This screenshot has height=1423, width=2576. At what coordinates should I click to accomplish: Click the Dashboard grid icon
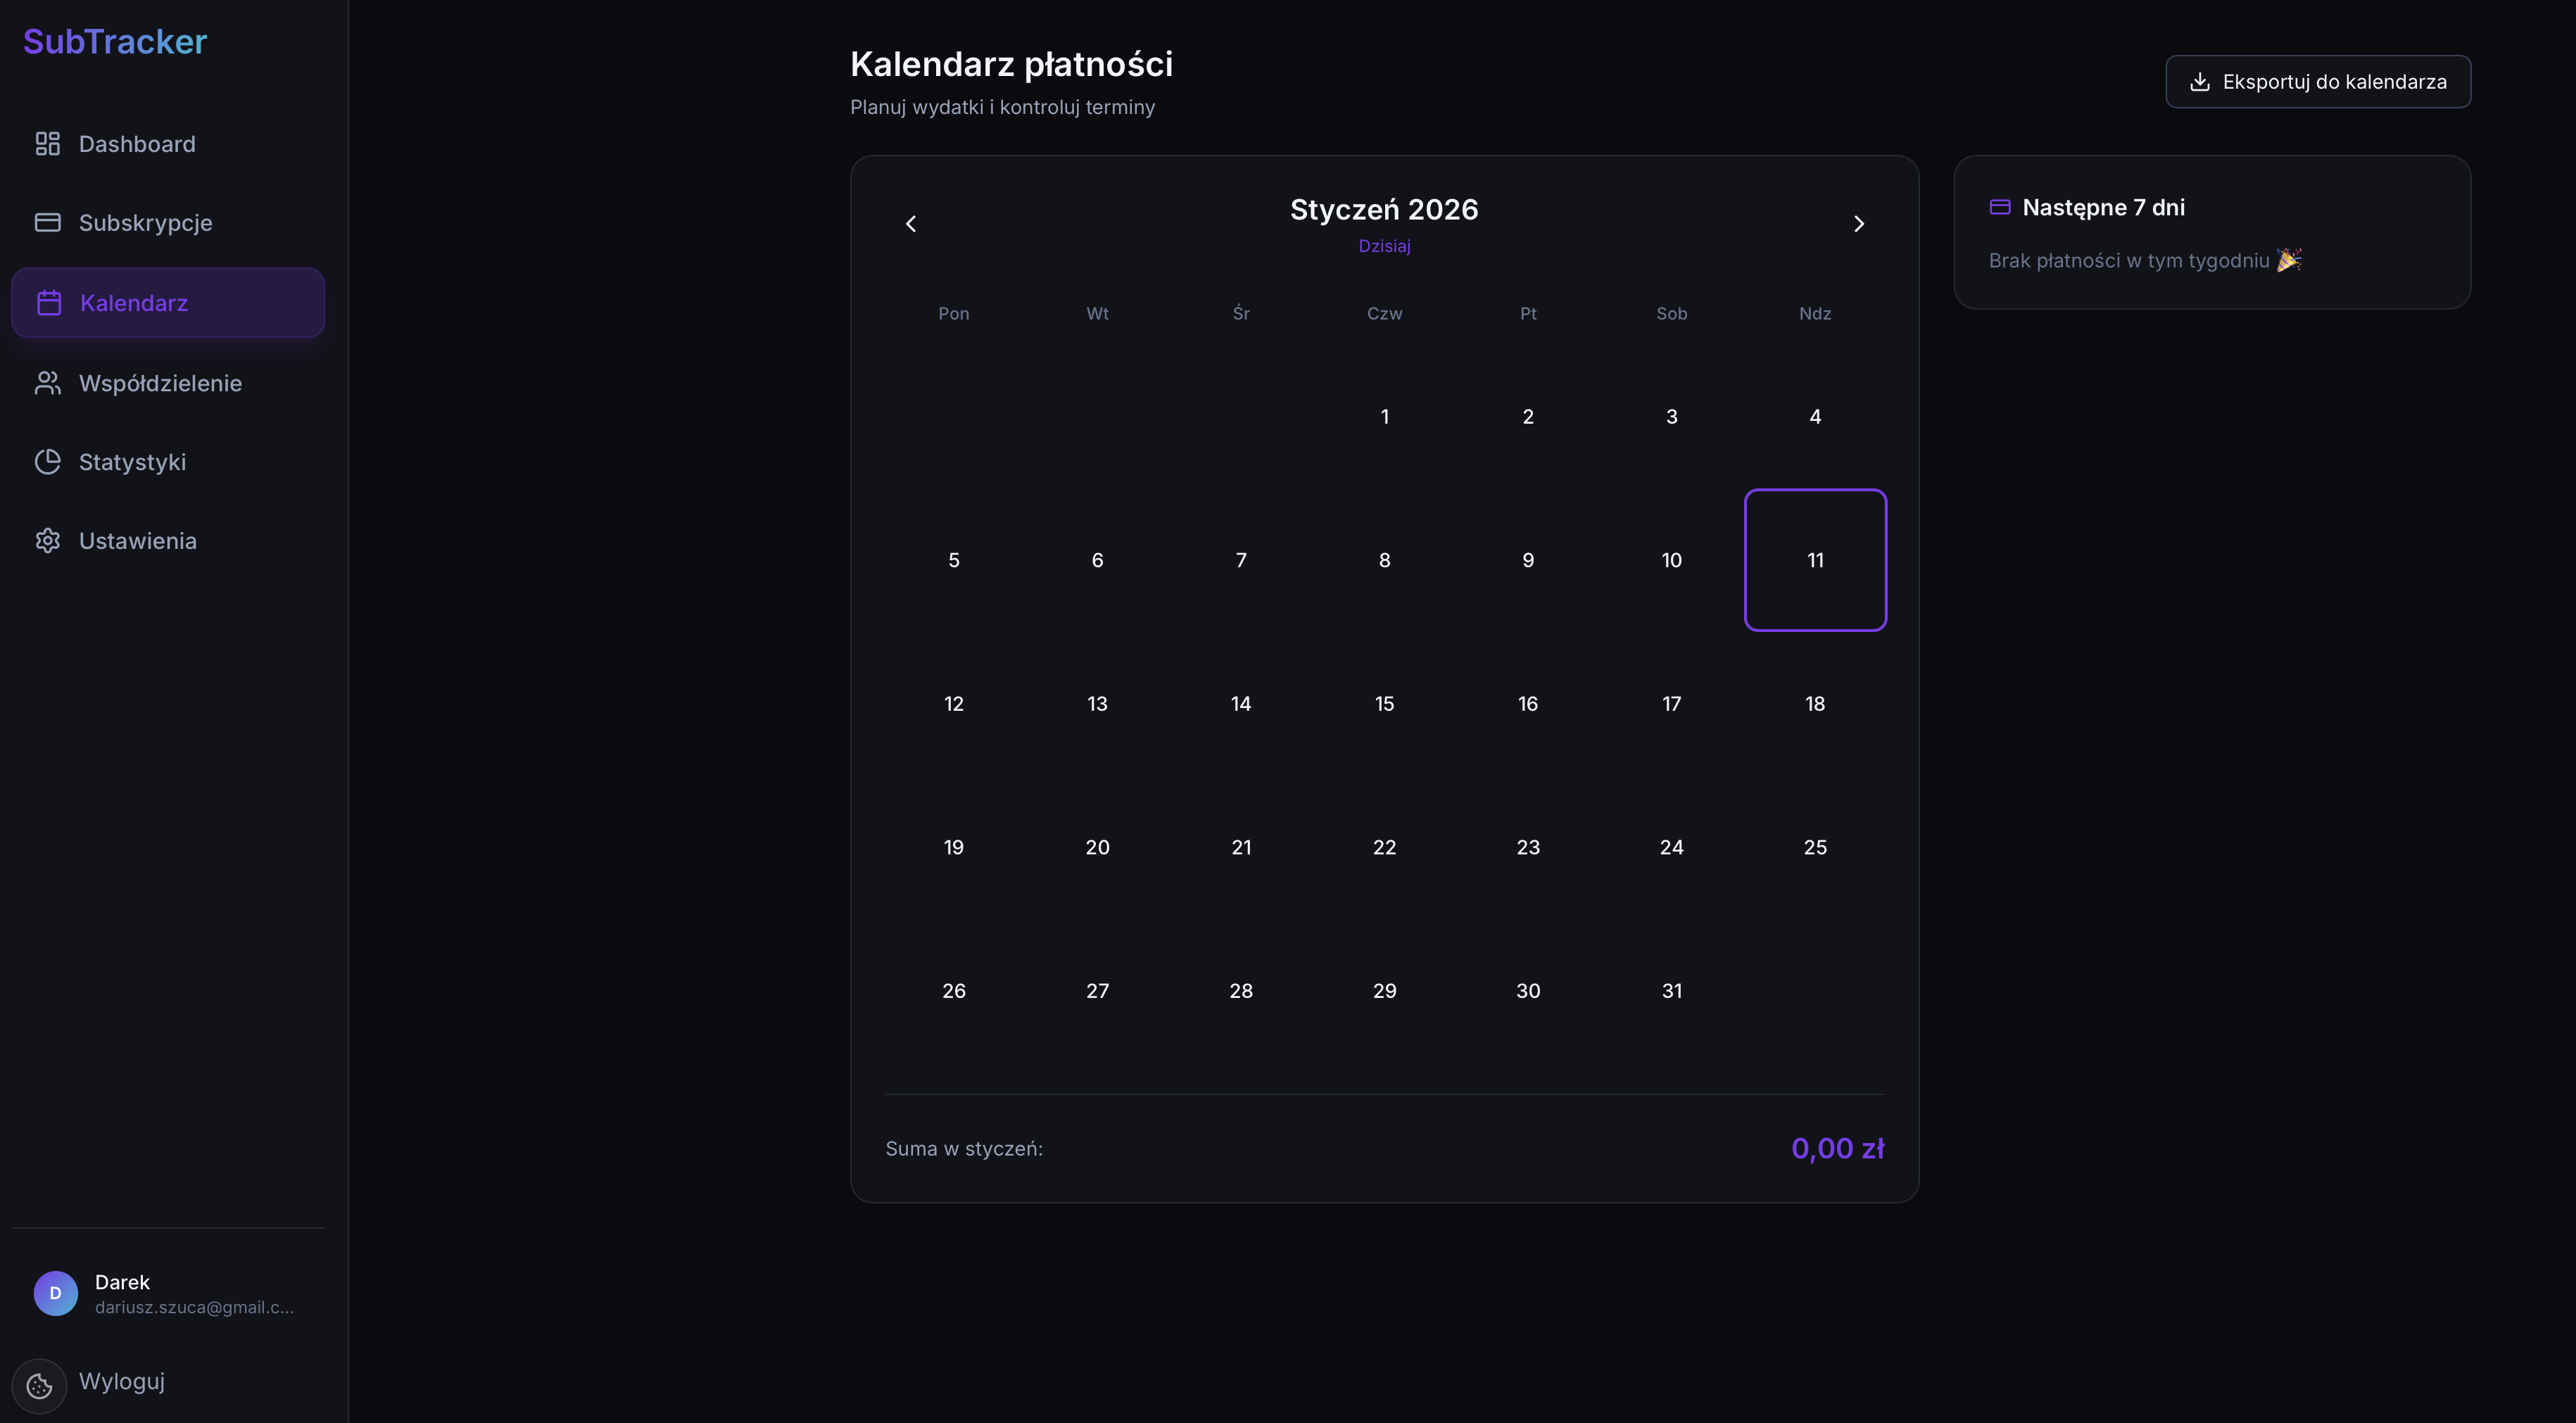point(47,144)
